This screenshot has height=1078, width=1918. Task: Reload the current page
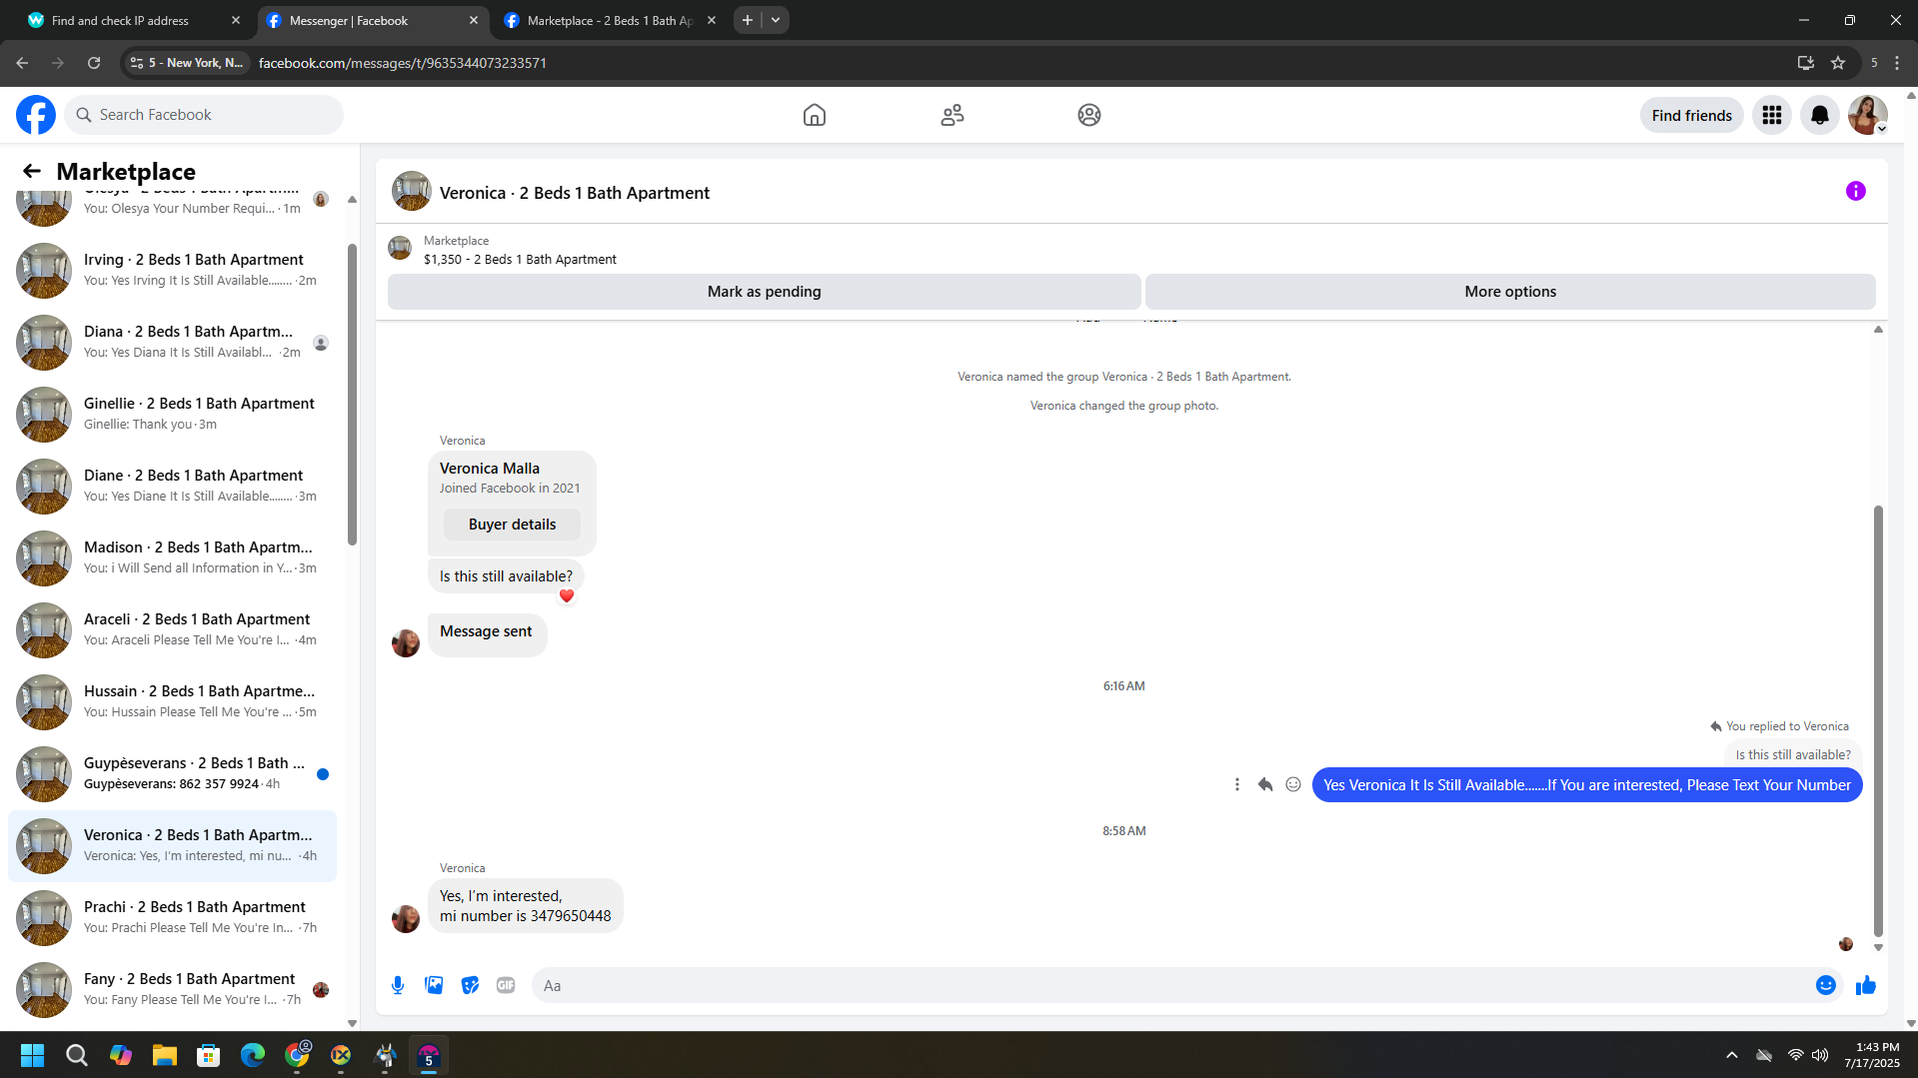[94, 63]
